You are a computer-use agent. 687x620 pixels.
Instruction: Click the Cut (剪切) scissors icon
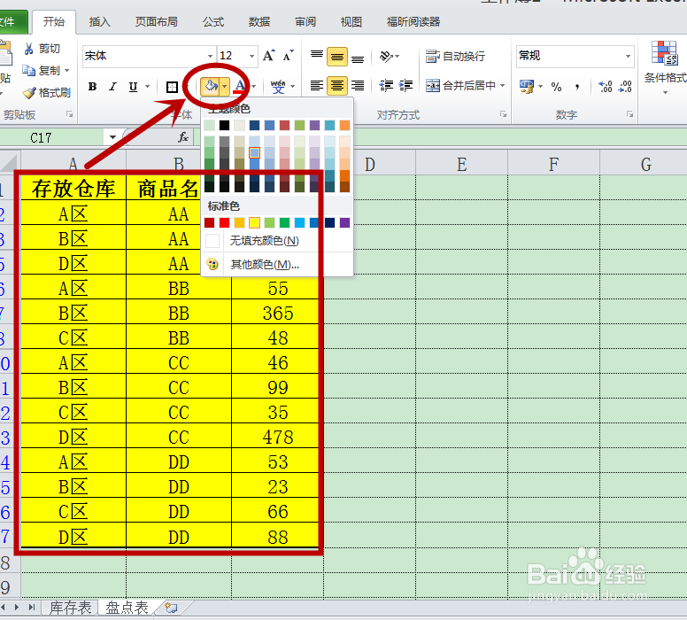29,49
